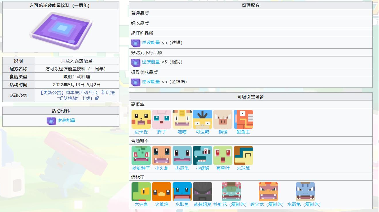This screenshot has height=212, width=379.
Task: Click the Blastoise clone (水箭龟复制体) icon
Action: [x=305, y=192]
